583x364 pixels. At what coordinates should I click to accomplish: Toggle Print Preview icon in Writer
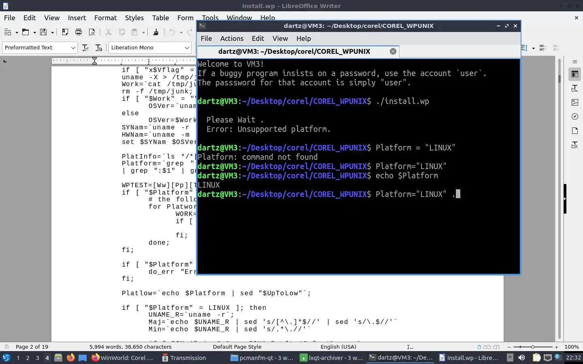click(92, 32)
